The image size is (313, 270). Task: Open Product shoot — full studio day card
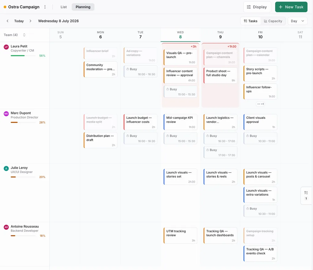pos(220,76)
